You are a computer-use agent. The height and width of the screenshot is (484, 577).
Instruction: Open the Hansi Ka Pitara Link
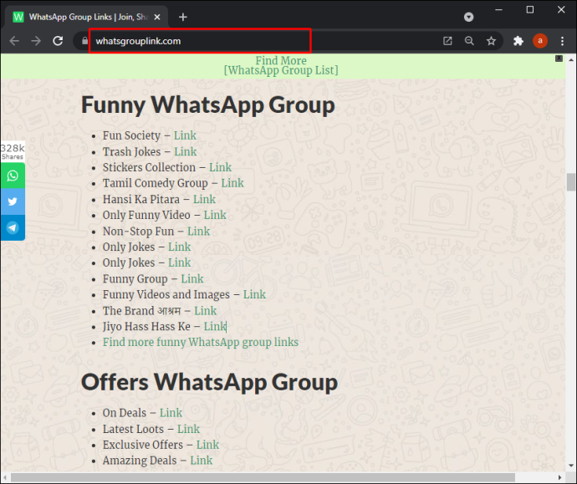pyautogui.click(x=204, y=199)
